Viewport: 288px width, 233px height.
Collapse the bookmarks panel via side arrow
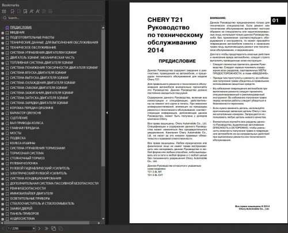click(x=107, y=113)
